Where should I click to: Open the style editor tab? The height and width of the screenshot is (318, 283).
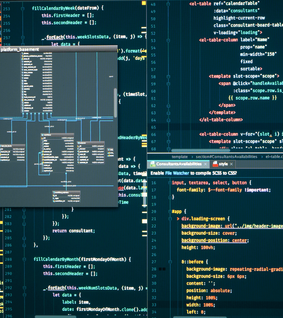click(x=223, y=164)
